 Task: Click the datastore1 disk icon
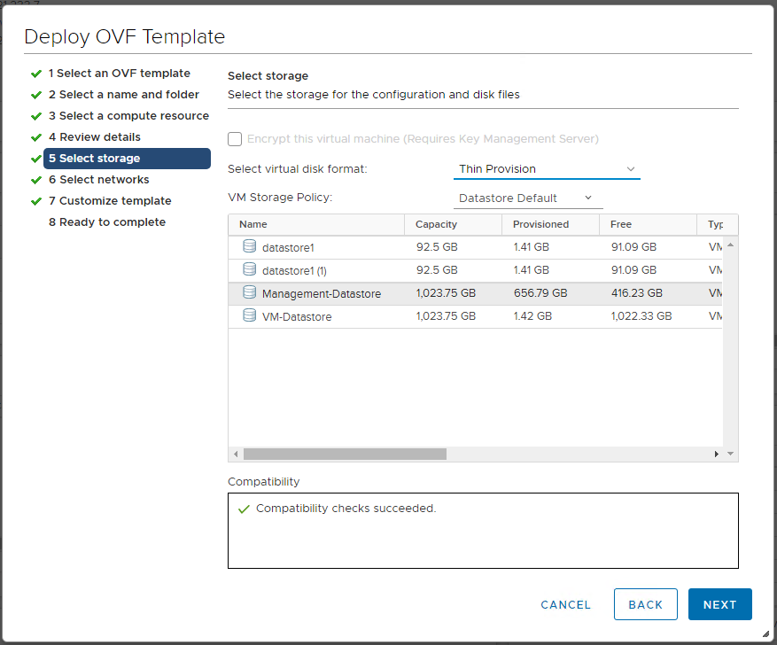click(249, 246)
